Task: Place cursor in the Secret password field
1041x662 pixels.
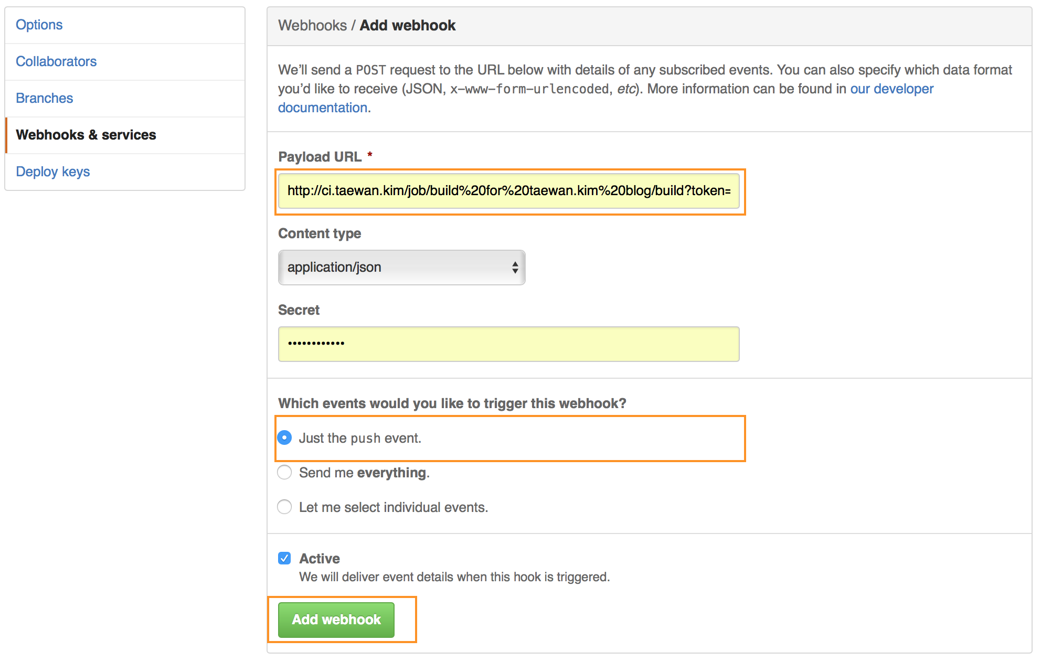Action: (x=508, y=344)
